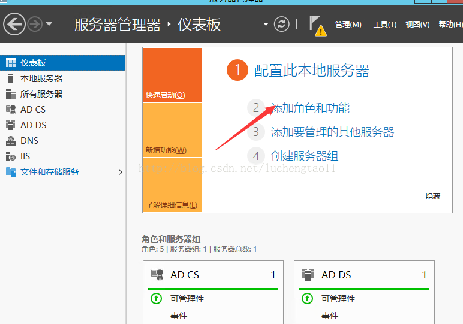Open IIS in the left pane

[x=25, y=156]
